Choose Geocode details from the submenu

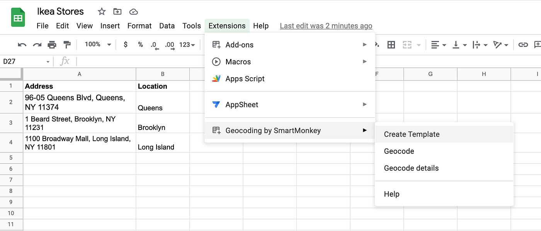tap(411, 168)
